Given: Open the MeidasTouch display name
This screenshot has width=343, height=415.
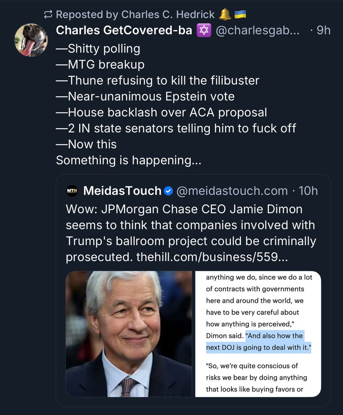Looking at the screenshot, I should pyautogui.click(x=122, y=191).
